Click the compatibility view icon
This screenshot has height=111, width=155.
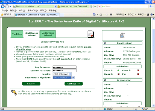tap(91, 7)
